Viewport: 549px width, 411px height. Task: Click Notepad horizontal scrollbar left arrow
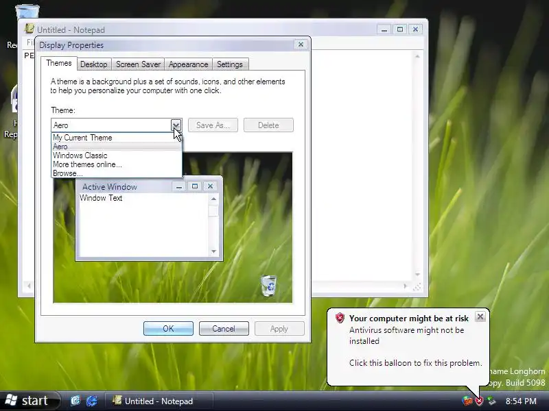pos(29,286)
